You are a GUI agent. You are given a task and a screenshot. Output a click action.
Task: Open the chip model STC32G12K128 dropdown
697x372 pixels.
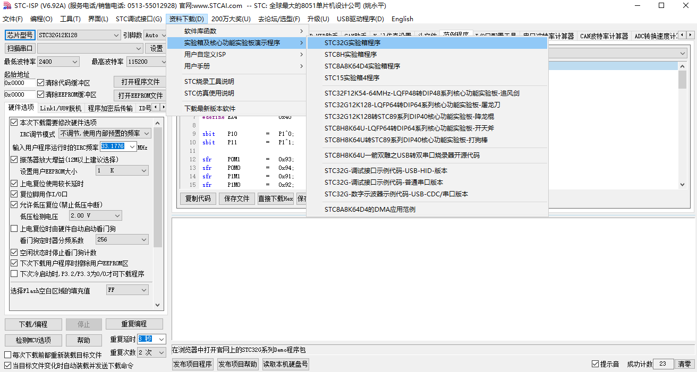(79, 35)
